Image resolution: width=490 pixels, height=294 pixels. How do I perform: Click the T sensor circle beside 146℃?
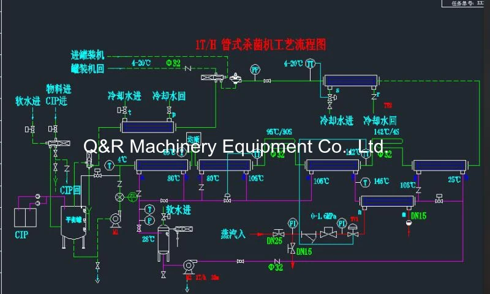point(365,183)
